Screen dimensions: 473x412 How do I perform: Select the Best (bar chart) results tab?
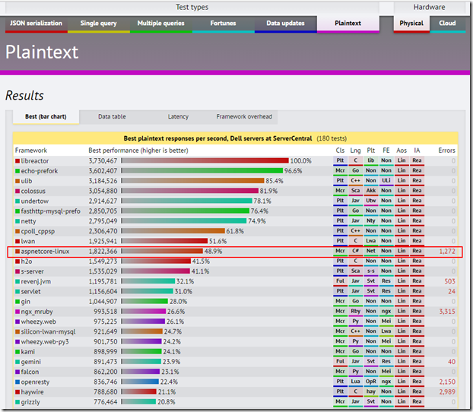[46, 117]
